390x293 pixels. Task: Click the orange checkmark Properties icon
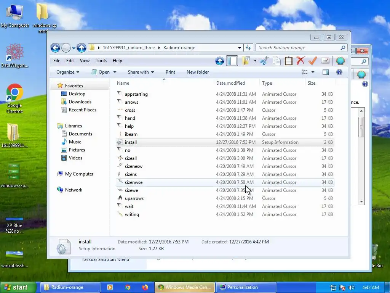point(313,61)
